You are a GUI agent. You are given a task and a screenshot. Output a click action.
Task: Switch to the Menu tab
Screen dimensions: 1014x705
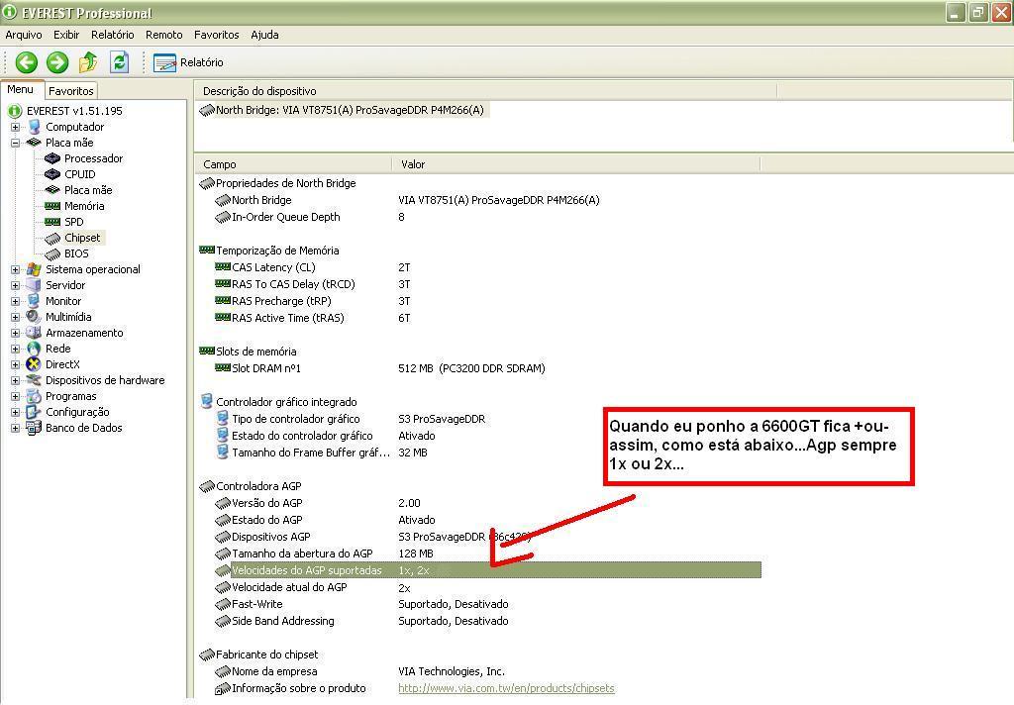coord(21,90)
